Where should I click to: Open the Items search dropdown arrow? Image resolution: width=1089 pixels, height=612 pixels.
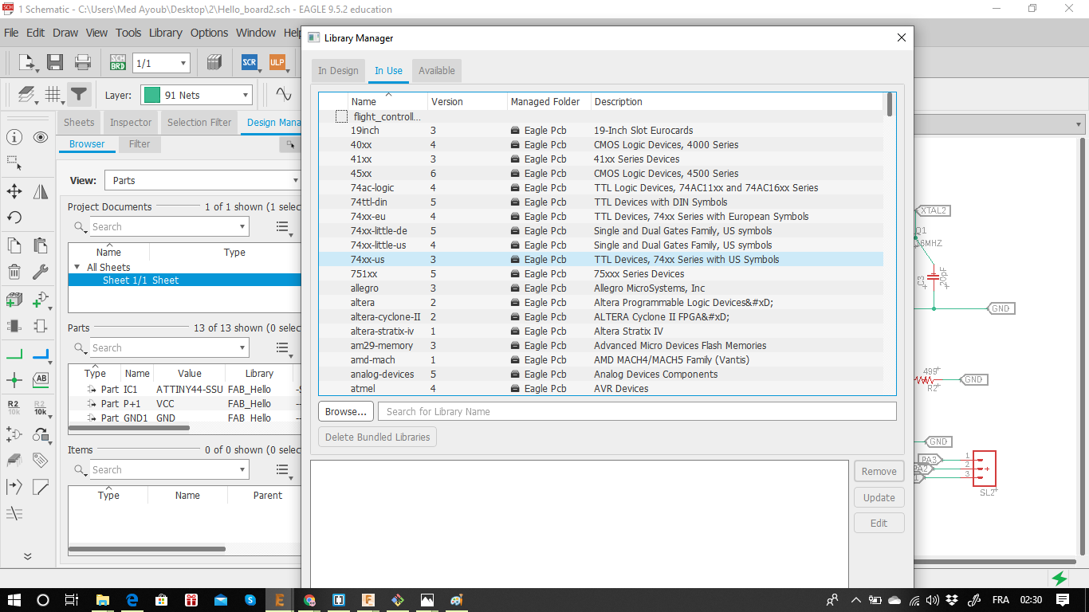242,470
